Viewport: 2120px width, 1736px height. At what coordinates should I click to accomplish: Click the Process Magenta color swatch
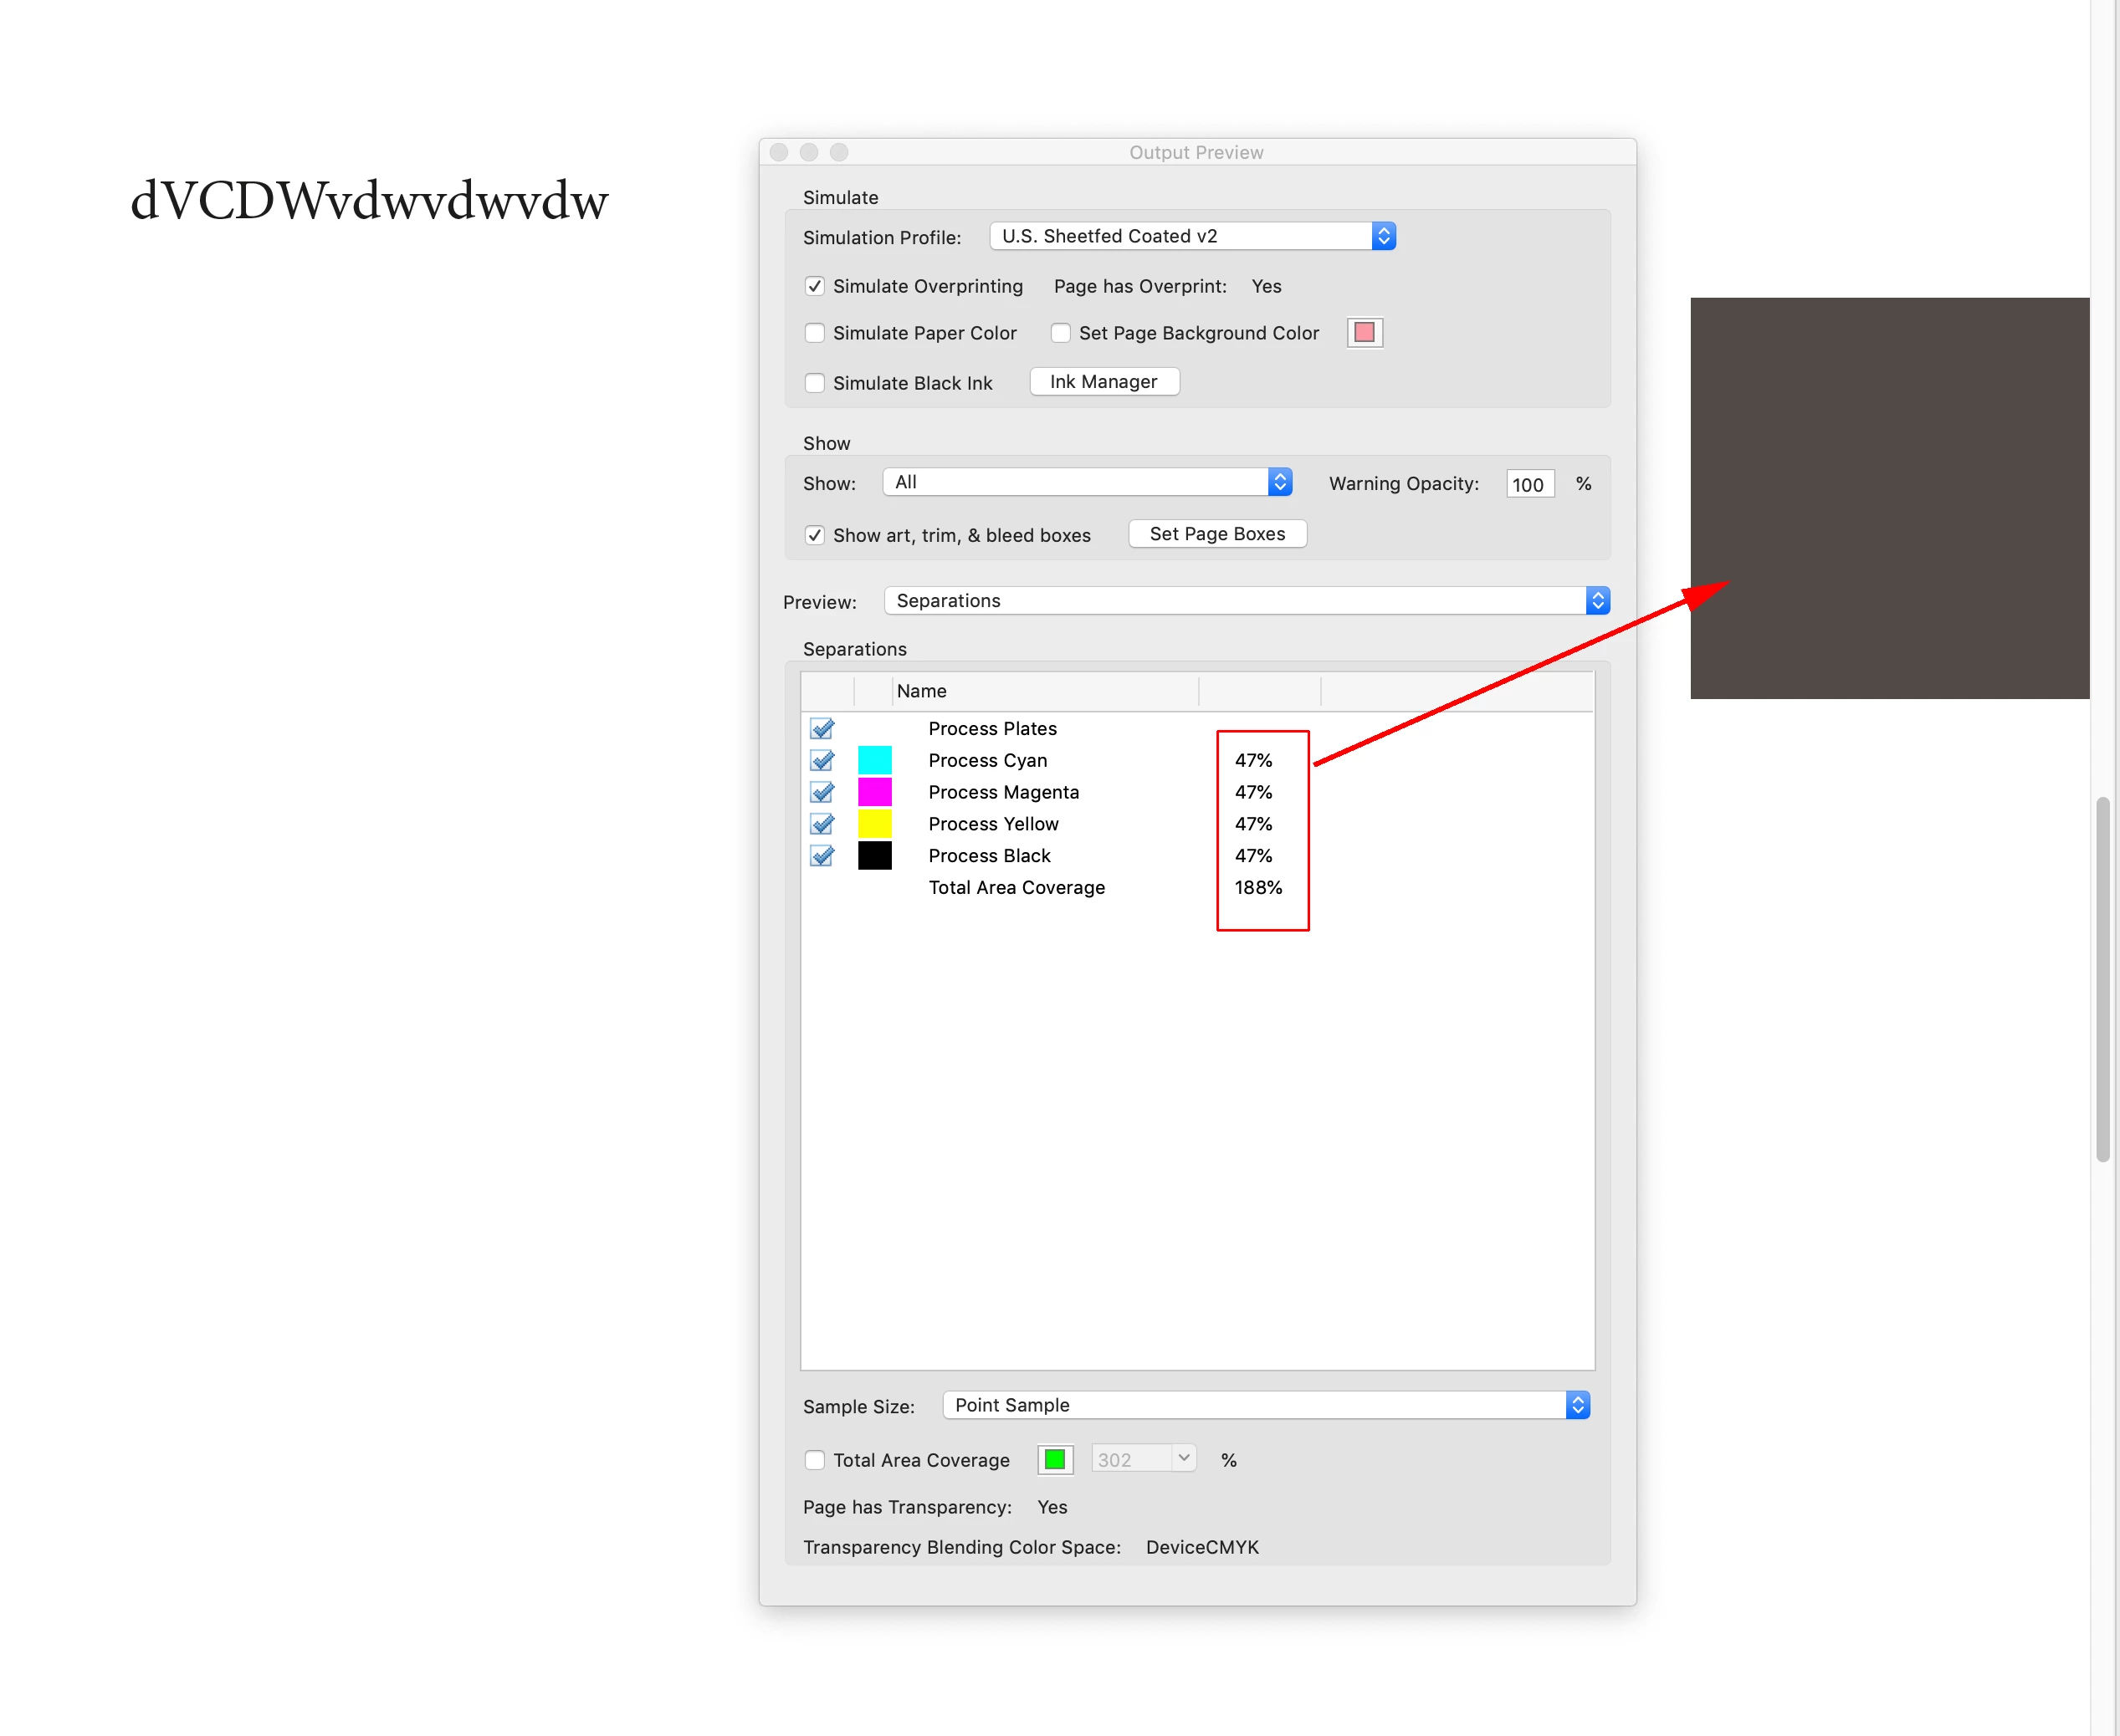(874, 792)
